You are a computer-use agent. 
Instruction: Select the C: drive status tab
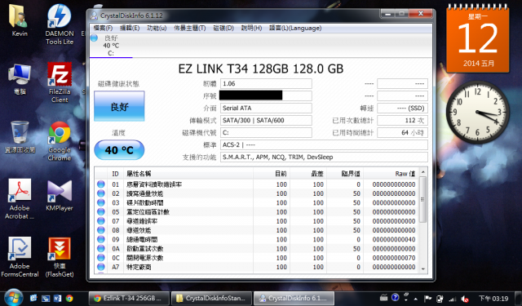(x=111, y=46)
